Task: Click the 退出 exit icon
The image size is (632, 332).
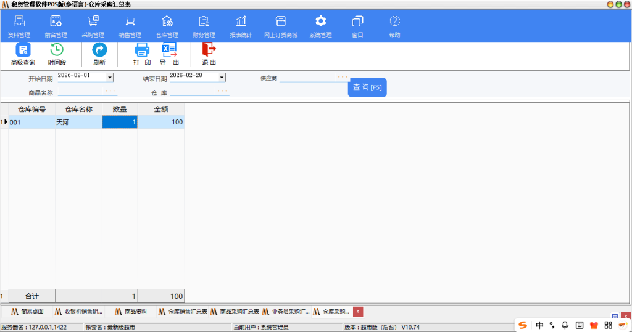Action: click(209, 51)
